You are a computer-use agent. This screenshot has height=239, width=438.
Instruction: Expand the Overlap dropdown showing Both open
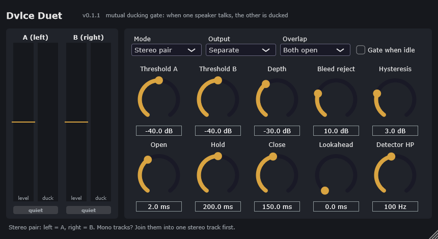tap(315, 50)
